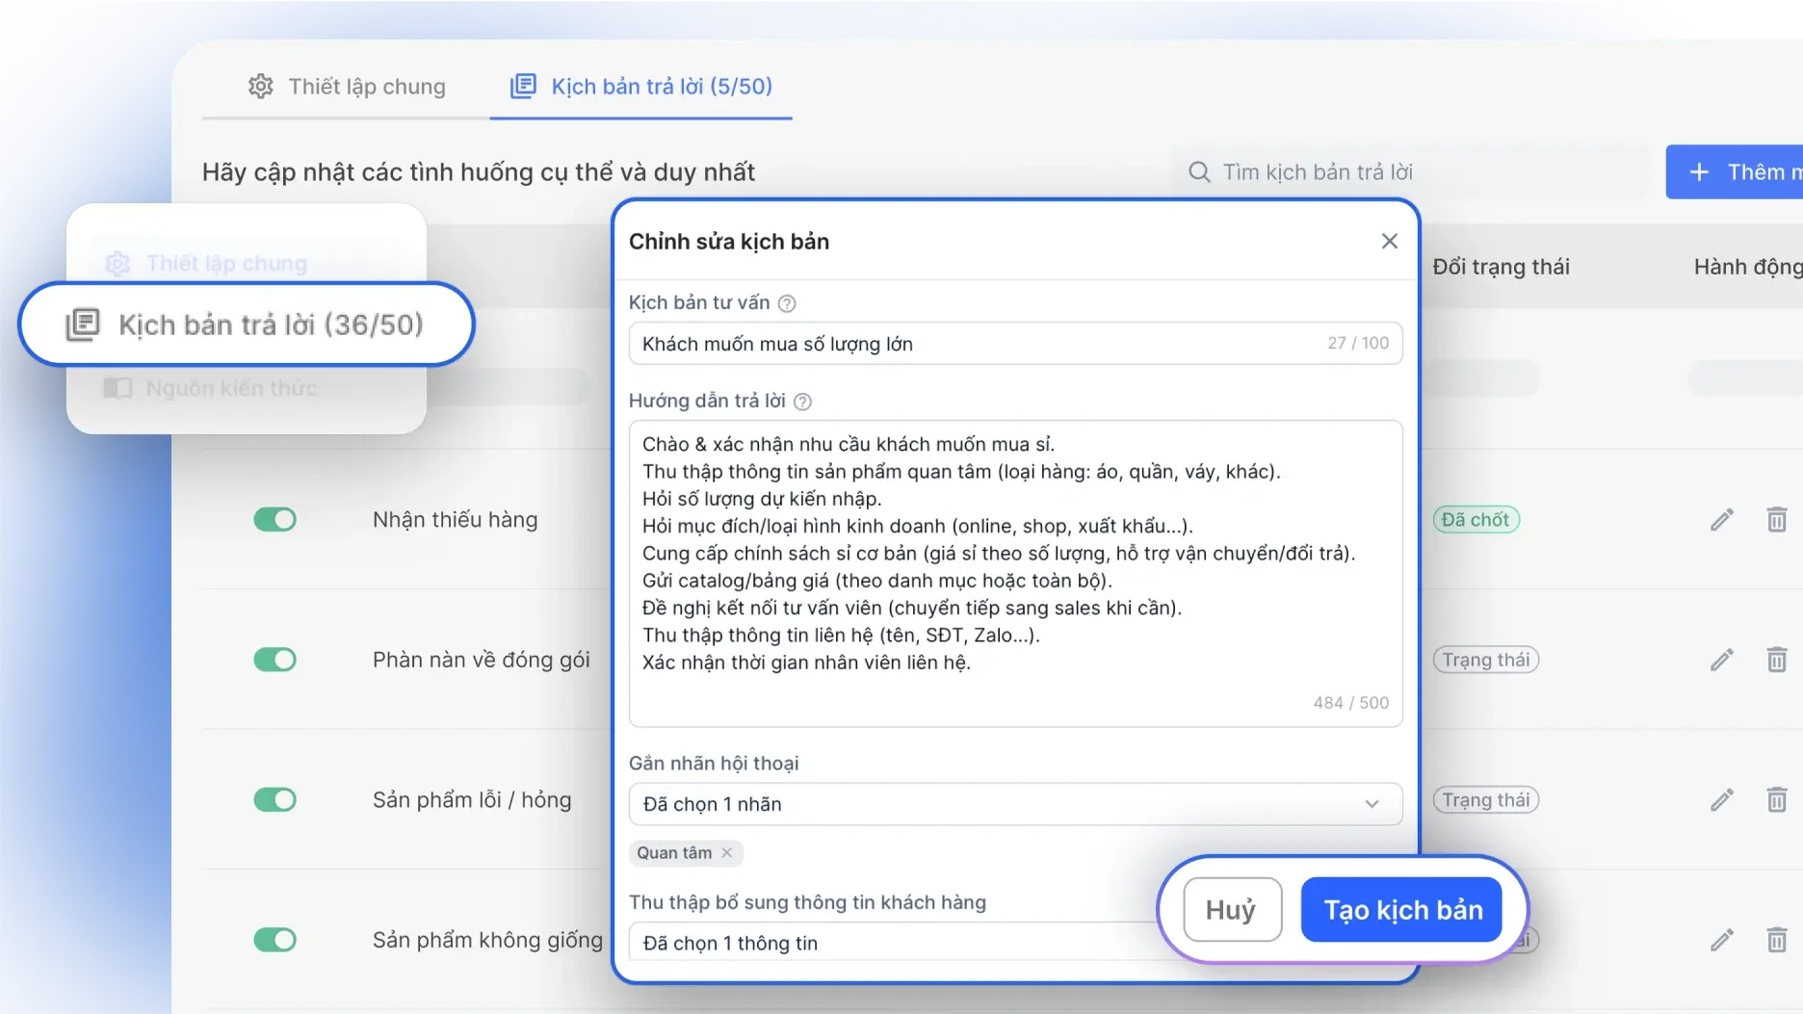Screen dimensions: 1803x1014
Task: Click the trash icon for Sản phẩm lỗi / hỏng
Action: click(1778, 799)
